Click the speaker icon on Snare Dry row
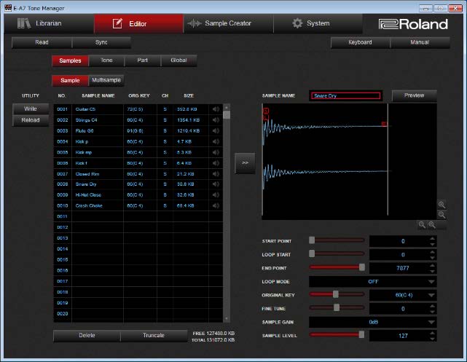This screenshot has height=362, width=467. coord(215,184)
